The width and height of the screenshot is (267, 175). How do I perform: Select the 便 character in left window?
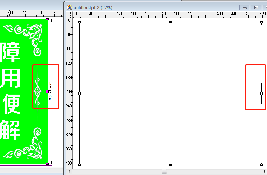coord(11,104)
